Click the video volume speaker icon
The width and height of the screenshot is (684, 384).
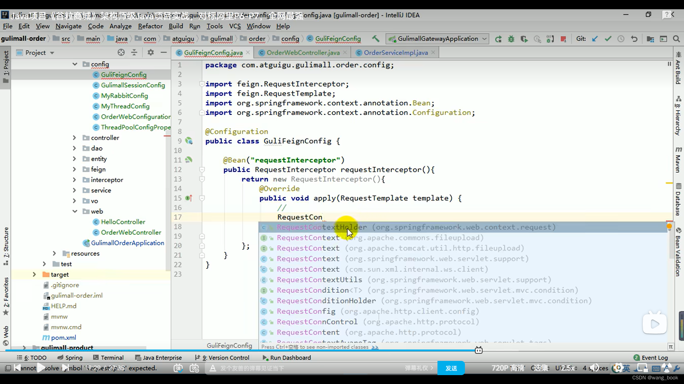pyautogui.click(x=594, y=368)
